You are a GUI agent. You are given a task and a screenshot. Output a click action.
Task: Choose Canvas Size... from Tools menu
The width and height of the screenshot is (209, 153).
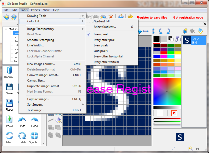pos(52,81)
